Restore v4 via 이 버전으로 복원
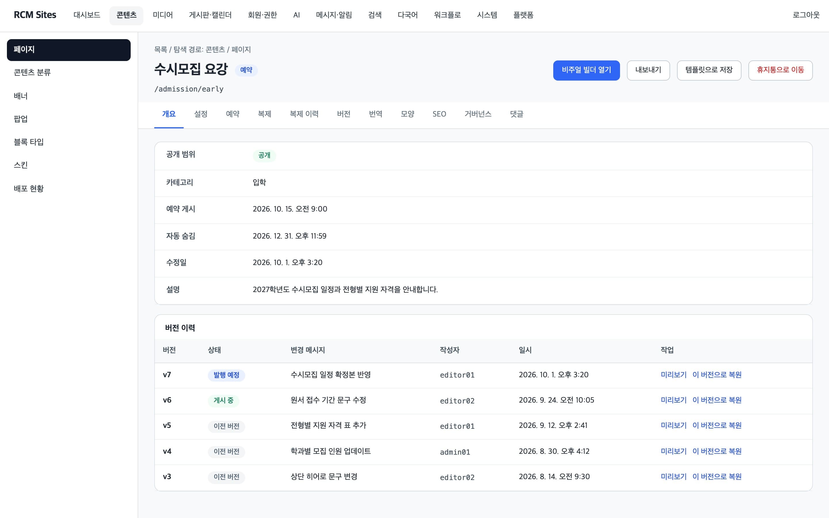Viewport: 829px width, 518px height. pos(717,452)
